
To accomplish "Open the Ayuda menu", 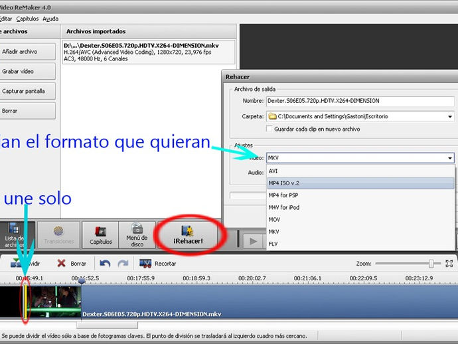I will (50, 19).
